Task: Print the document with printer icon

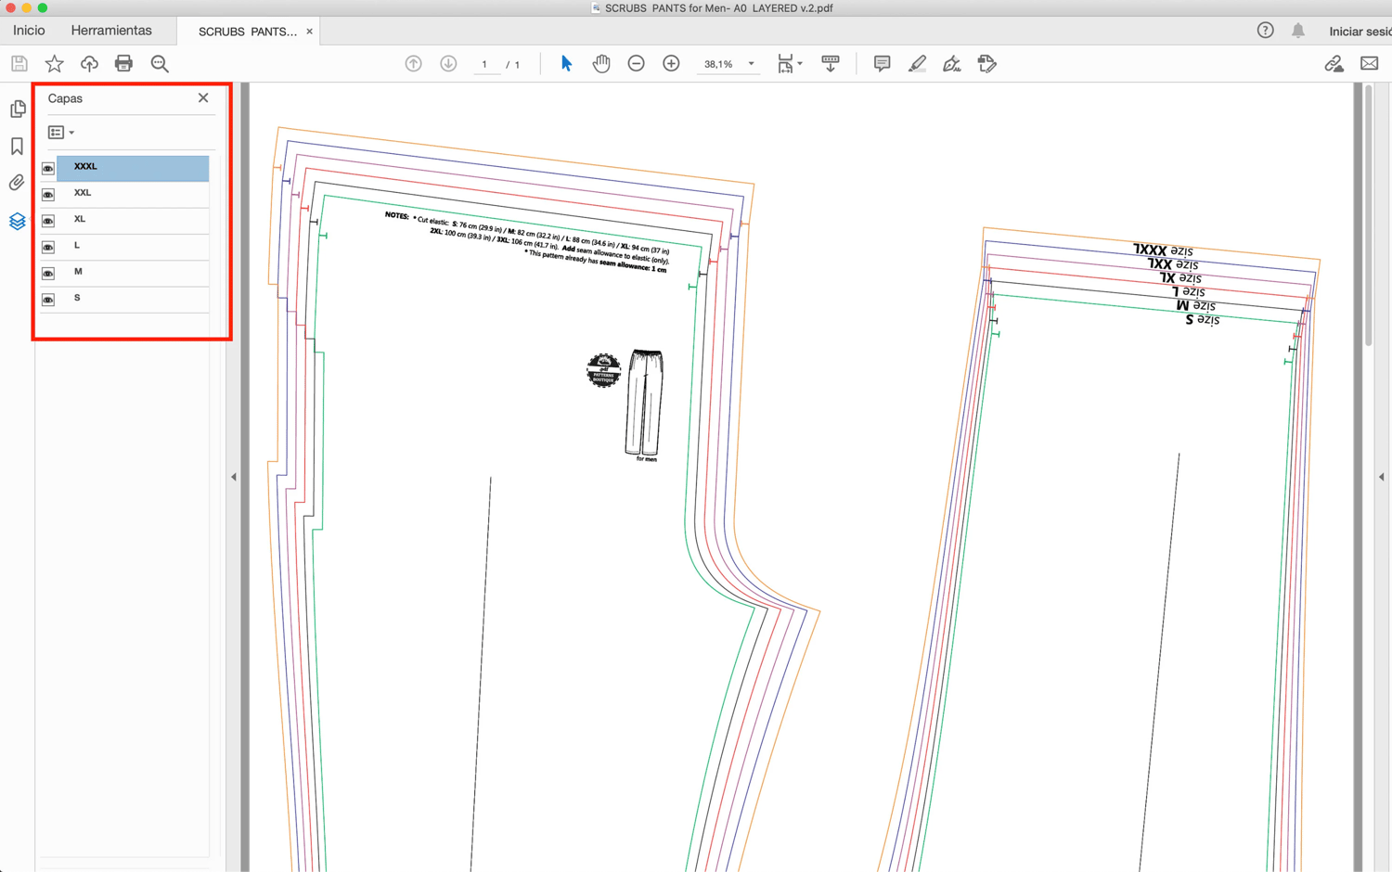Action: coord(123,64)
